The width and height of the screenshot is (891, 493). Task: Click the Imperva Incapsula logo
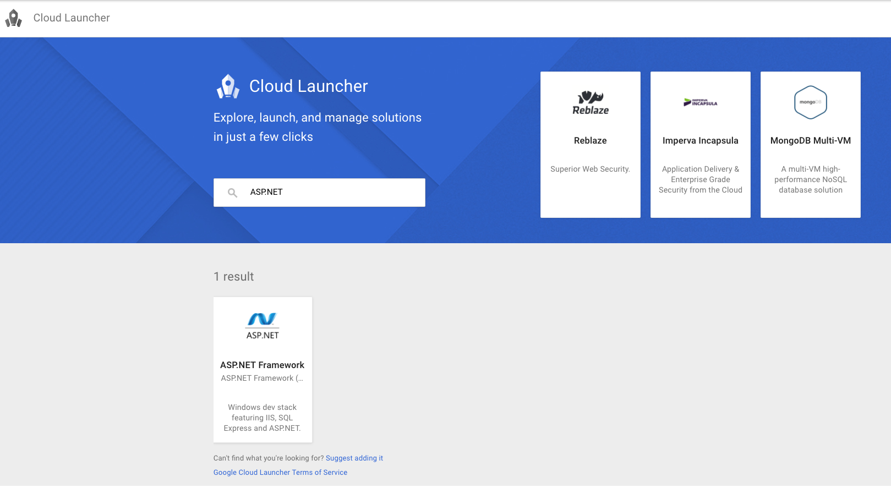click(700, 102)
